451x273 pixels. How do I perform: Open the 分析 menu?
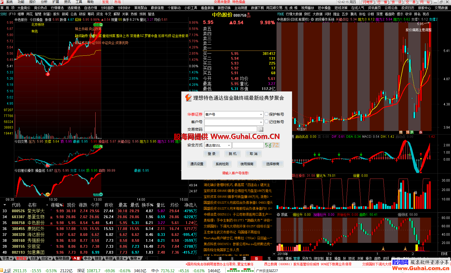(x=44, y=2)
